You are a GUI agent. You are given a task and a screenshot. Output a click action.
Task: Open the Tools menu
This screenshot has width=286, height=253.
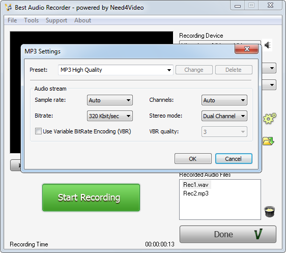[32, 20]
